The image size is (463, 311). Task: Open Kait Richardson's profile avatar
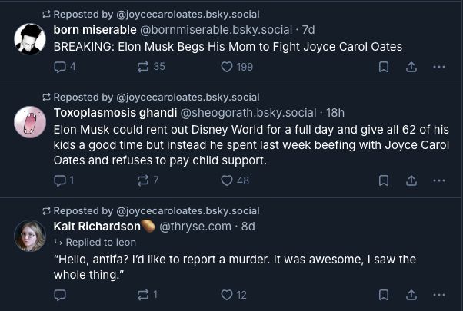30,235
